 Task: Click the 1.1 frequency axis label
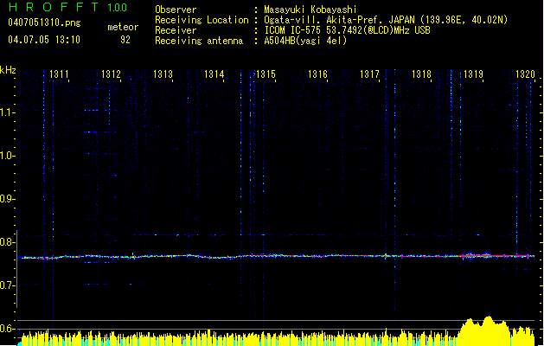[x=8, y=112]
